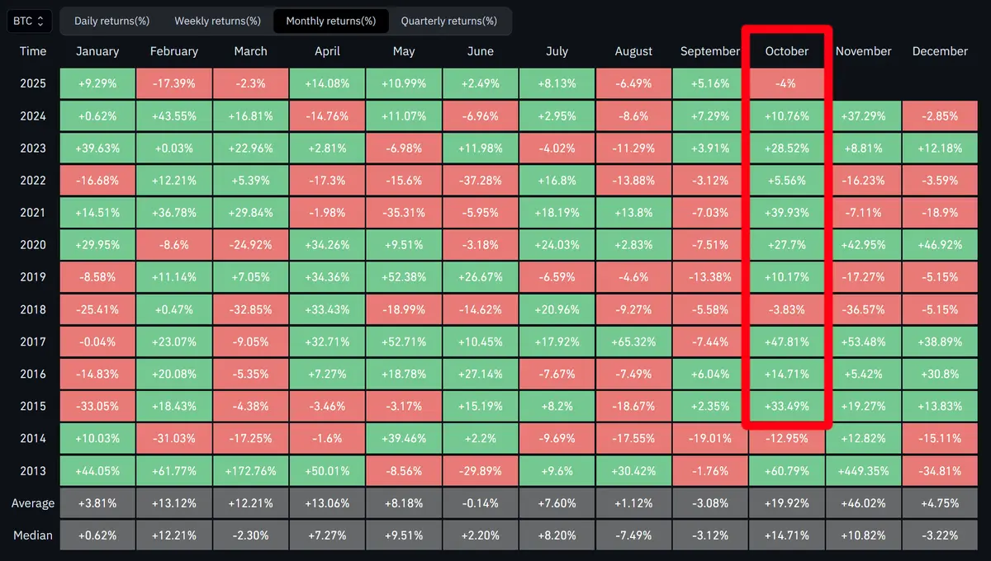This screenshot has width=991, height=561.
Task: Click the November 2013 +449.35% cell
Action: point(863,471)
